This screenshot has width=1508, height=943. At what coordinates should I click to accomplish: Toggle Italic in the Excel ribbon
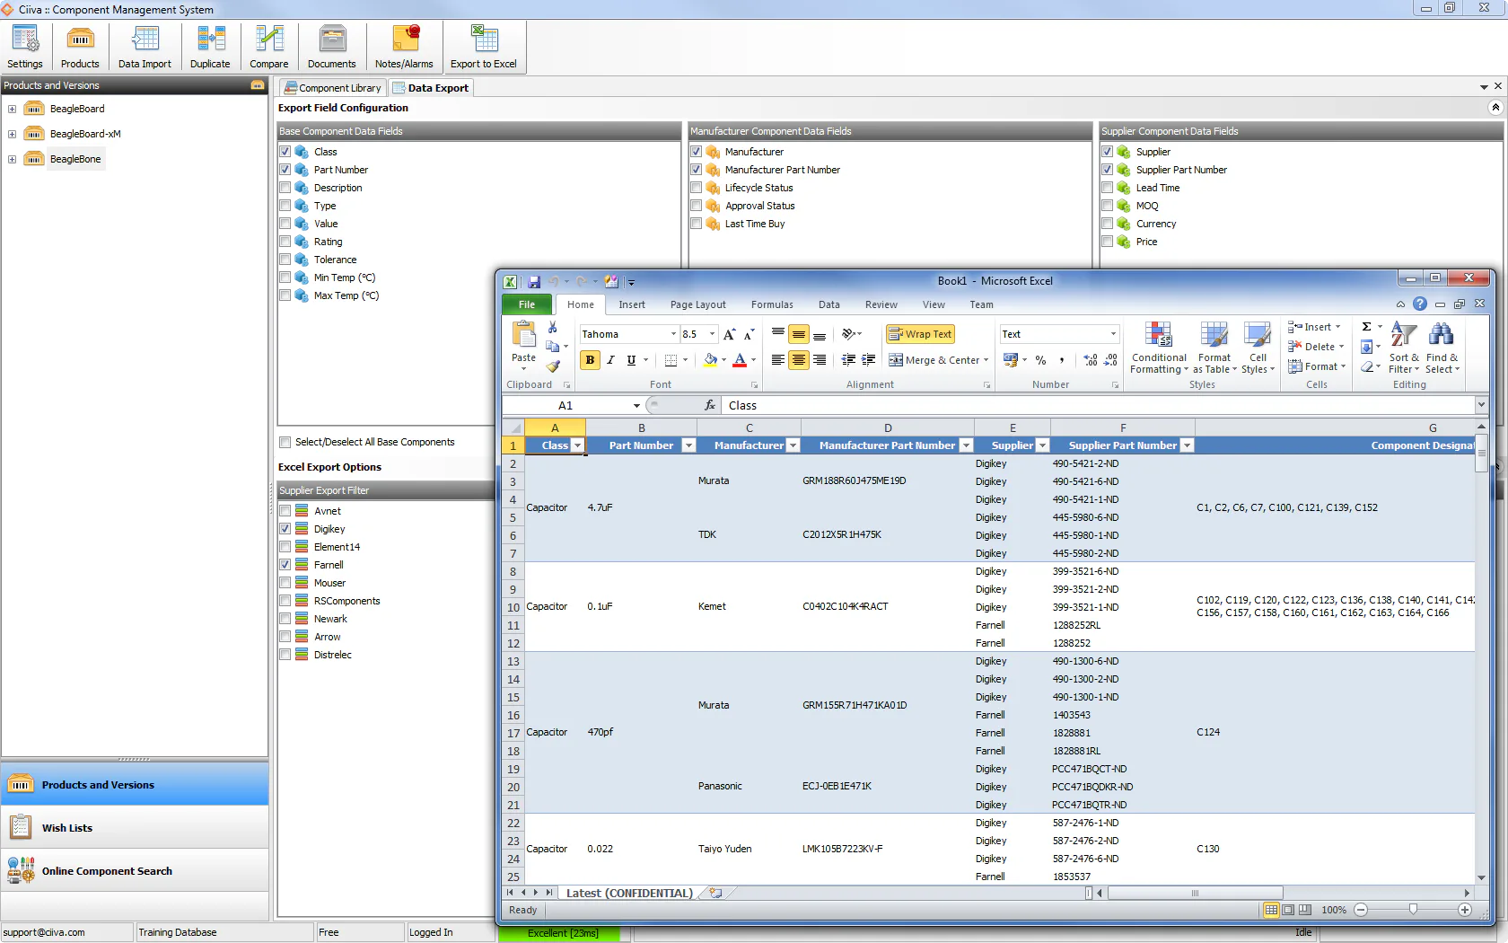coord(610,360)
